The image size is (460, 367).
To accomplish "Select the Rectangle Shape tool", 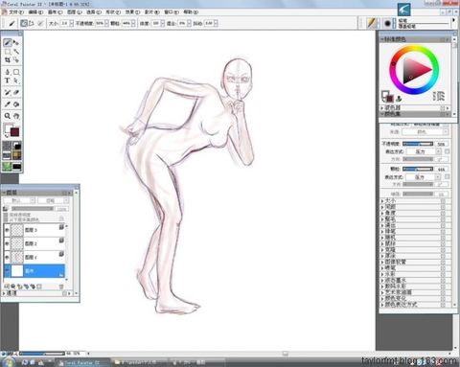I will click(x=16, y=72).
